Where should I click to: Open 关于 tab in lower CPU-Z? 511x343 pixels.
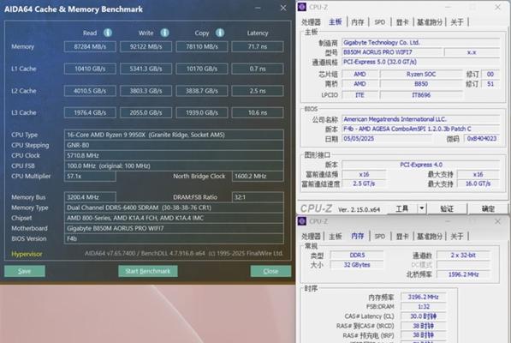point(456,237)
